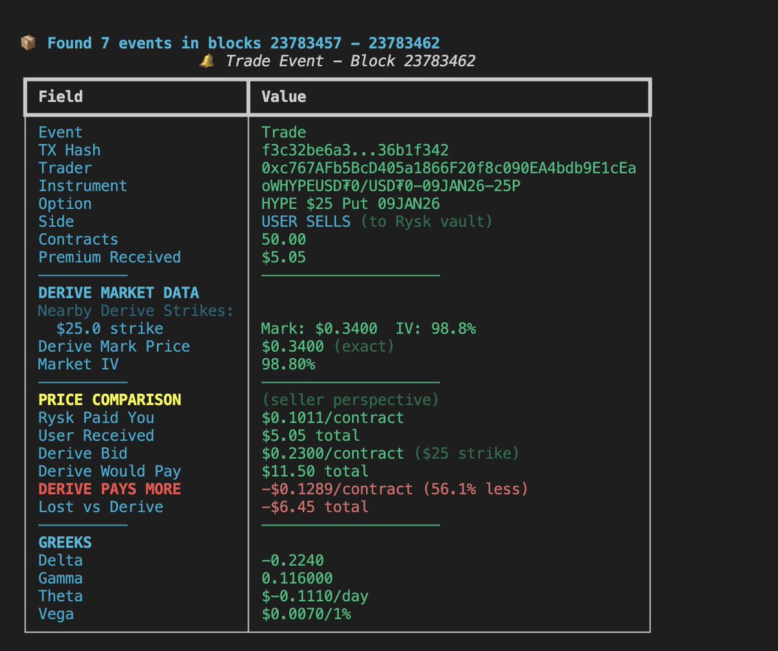Click the 'Trader' field label

coord(65,168)
